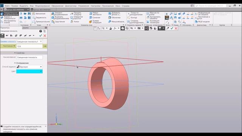The image size is (242, 136).
Task: Select Придать толщину tool
Action: 76,14
